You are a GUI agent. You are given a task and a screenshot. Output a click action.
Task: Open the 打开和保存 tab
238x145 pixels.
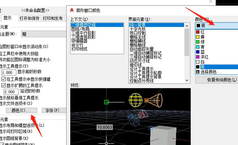tap(30, 18)
